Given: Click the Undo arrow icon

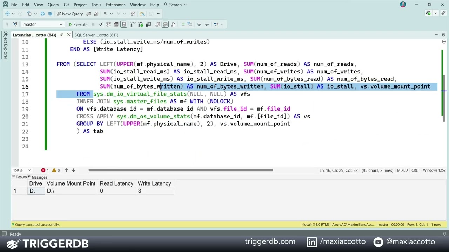Looking at the screenshot, I should pos(105,14).
